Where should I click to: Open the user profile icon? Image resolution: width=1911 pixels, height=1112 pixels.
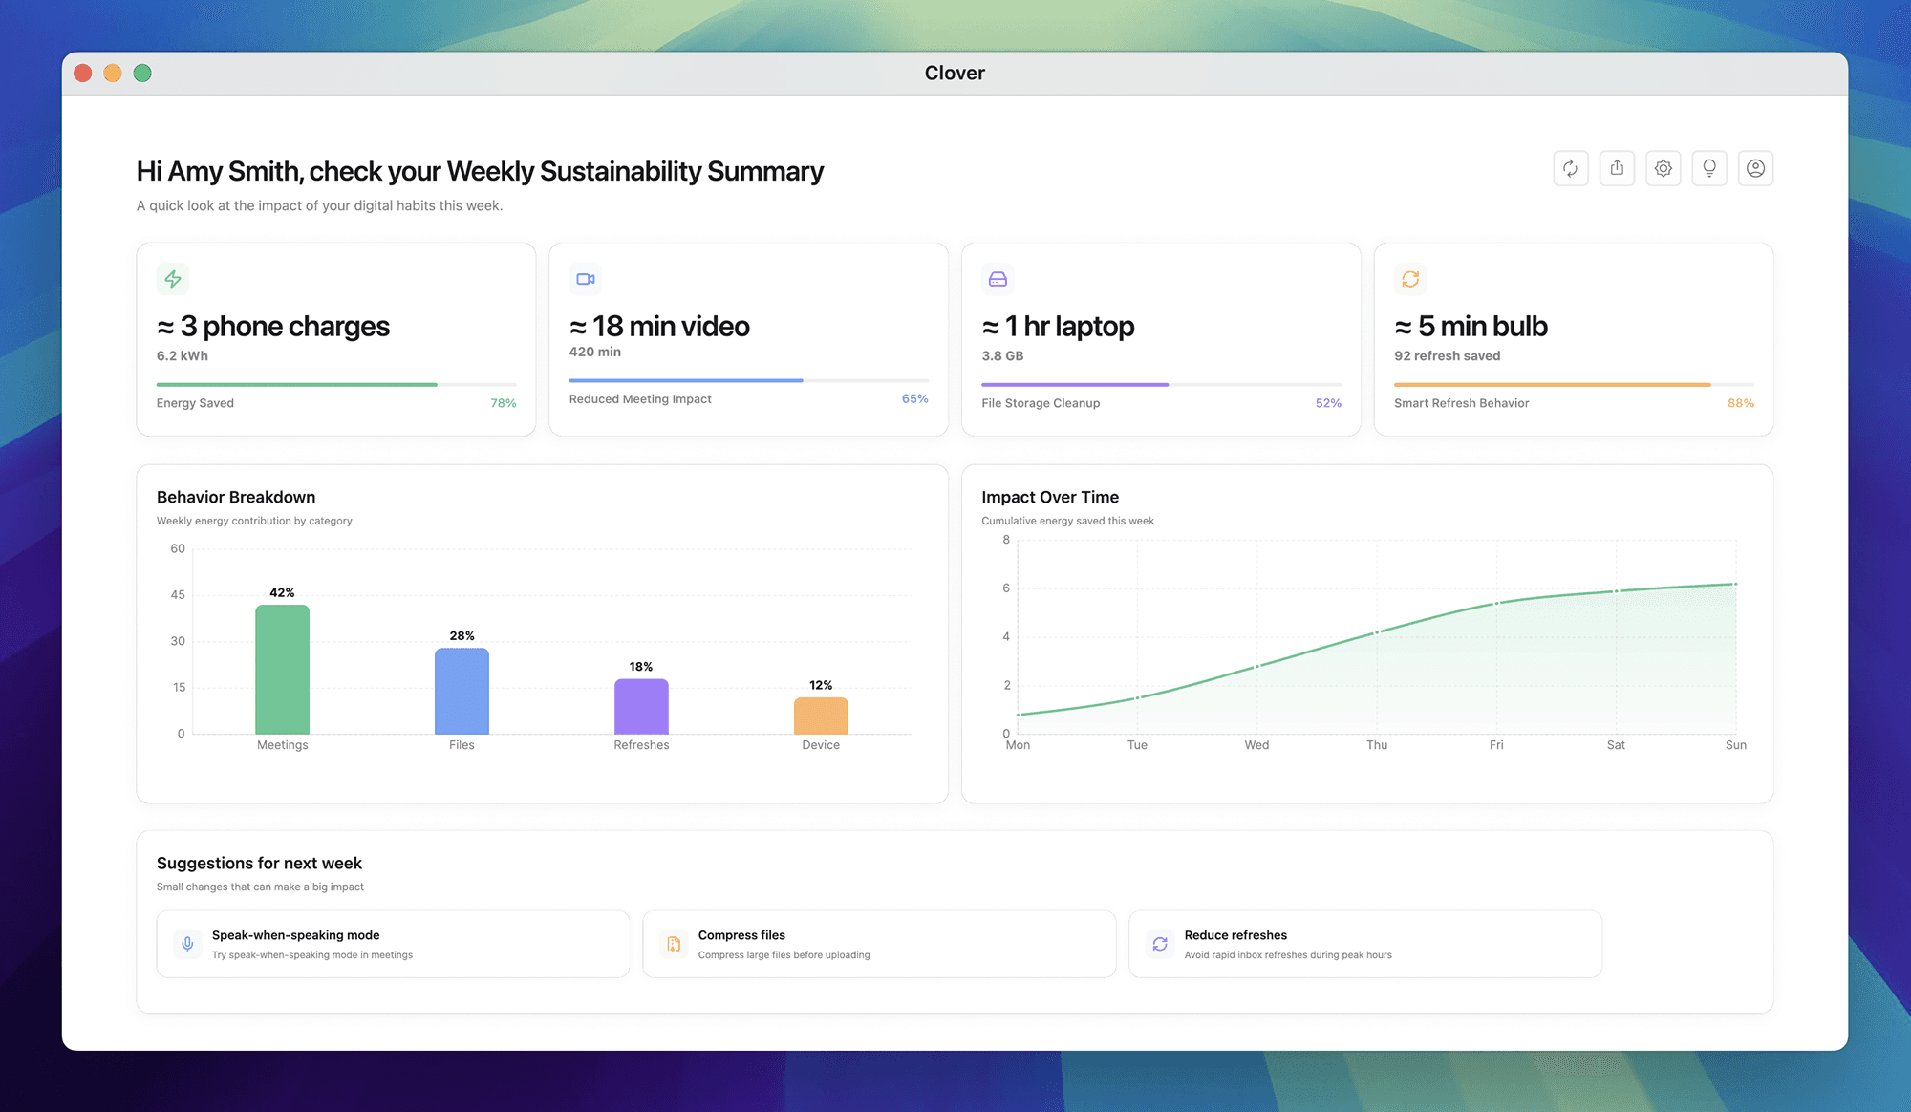[x=1755, y=168]
